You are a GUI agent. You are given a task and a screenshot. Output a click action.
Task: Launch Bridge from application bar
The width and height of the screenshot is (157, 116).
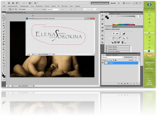9,3
